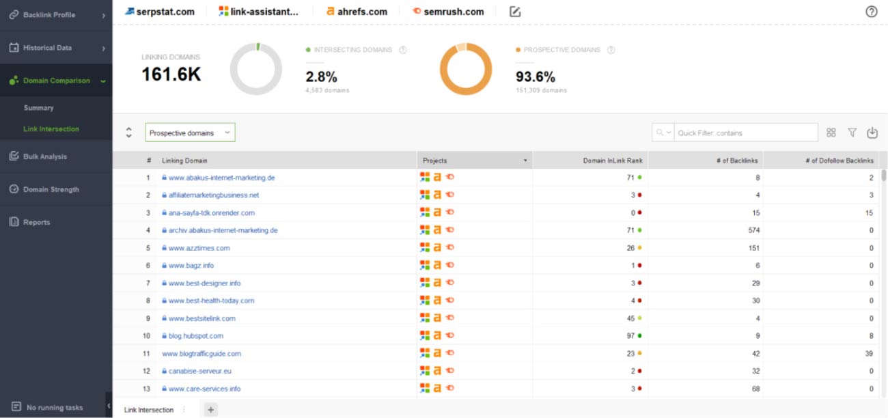Open the Prospective domains dropdown
This screenshot has width=888, height=418.
coord(190,133)
